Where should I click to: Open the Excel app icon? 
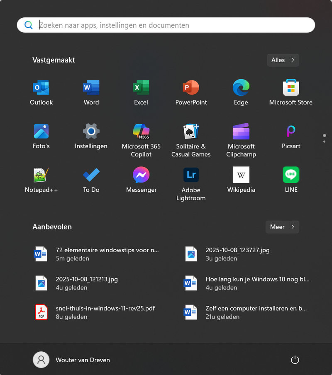click(x=141, y=88)
